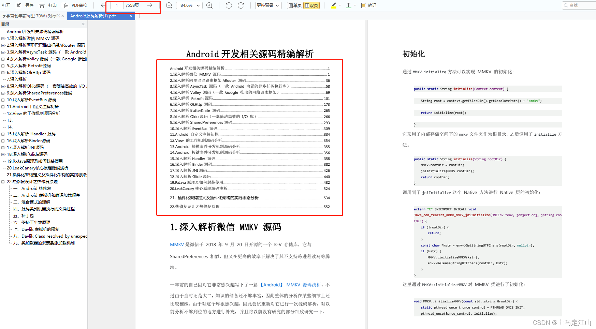Viewport: 596px width, 329px height.
Task: Expand outline node 5.深入解析 Retrofit源码
Action: (3, 66)
